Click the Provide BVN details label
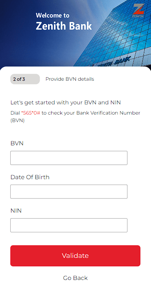This screenshot has width=151, height=304. click(70, 79)
